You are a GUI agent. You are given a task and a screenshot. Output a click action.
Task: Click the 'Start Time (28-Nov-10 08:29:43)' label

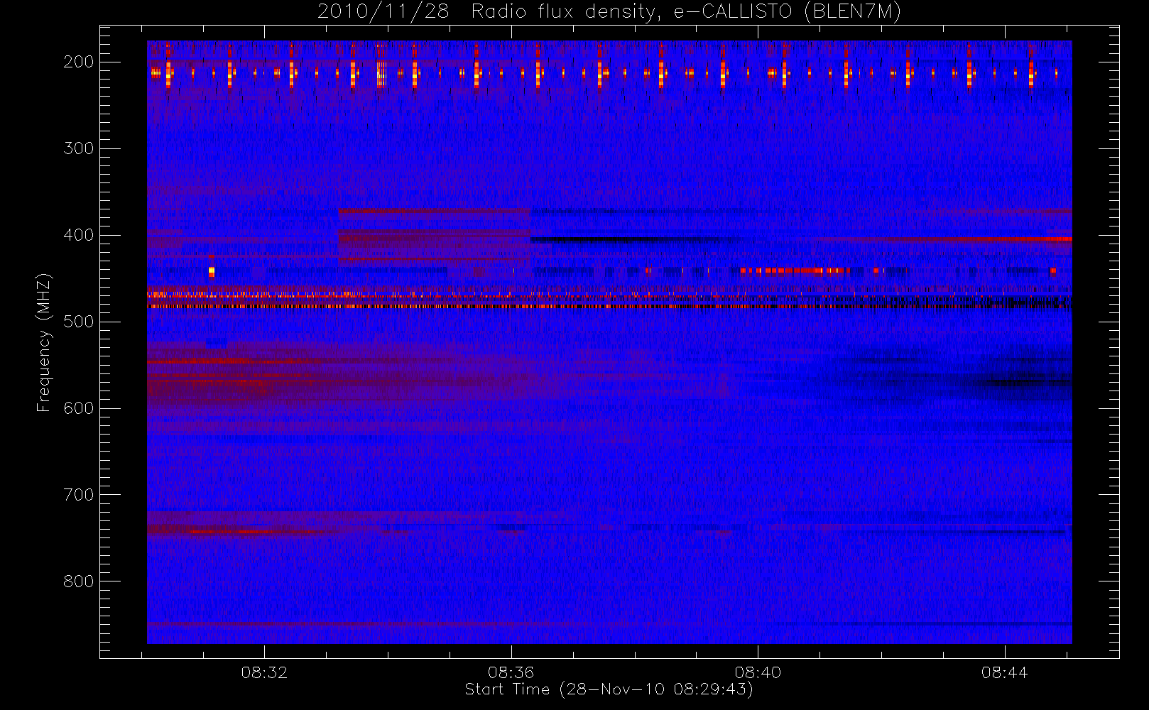click(609, 689)
